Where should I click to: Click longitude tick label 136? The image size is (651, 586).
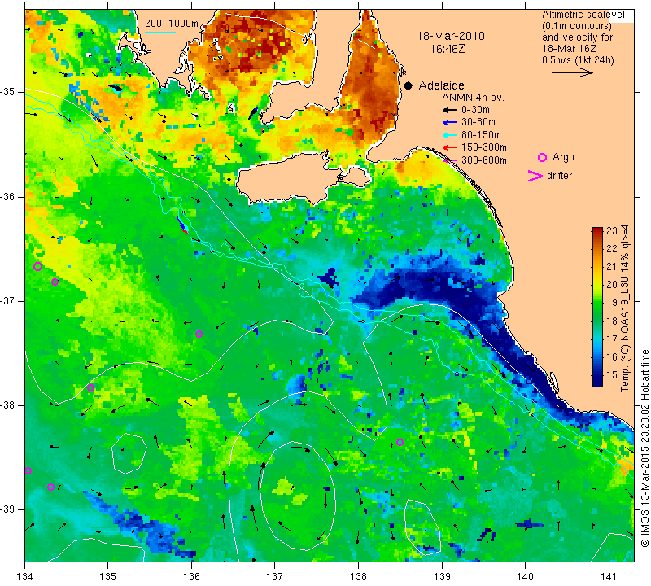coord(191,577)
